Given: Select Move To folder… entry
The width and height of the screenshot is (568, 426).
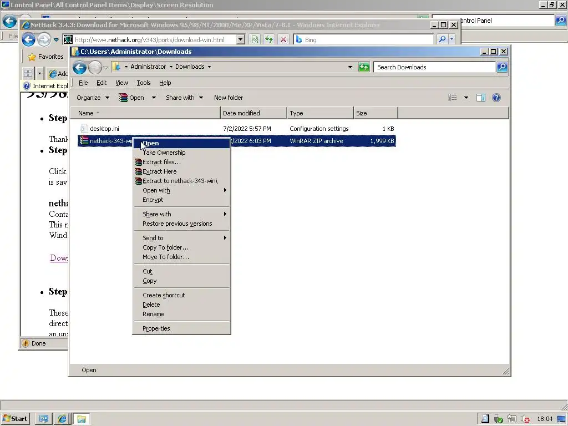Looking at the screenshot, I should (182, 257).
